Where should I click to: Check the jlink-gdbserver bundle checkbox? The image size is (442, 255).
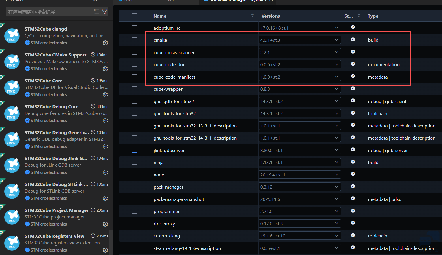tap(134, 150)
